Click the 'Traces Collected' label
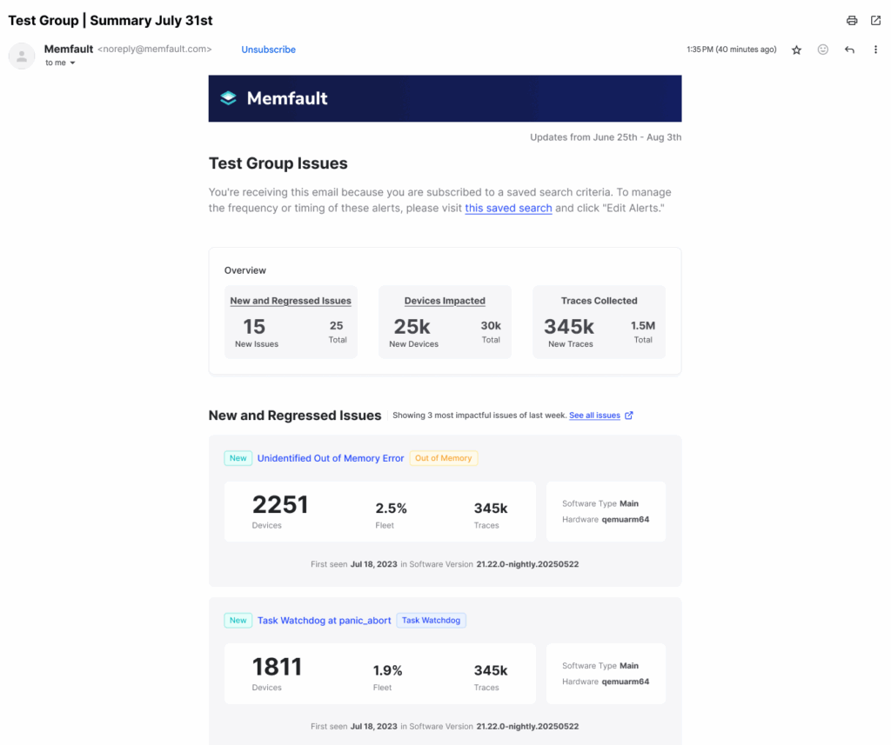 click(599, 301)
